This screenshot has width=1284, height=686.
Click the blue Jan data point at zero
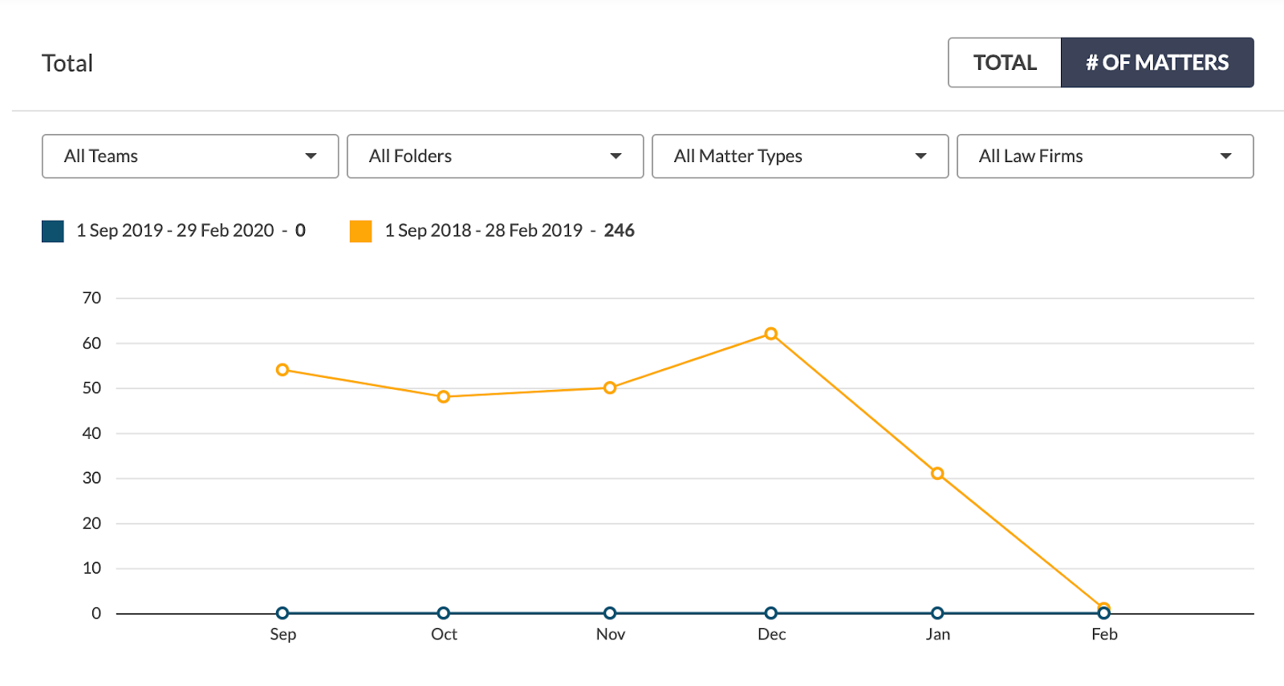tap(937, 613)
